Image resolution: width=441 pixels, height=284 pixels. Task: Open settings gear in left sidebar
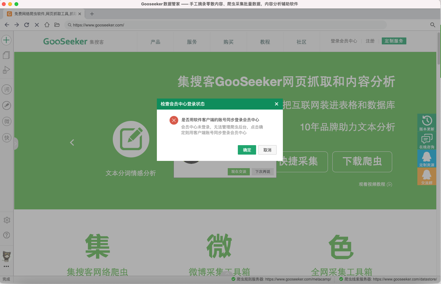click(7, 220)
